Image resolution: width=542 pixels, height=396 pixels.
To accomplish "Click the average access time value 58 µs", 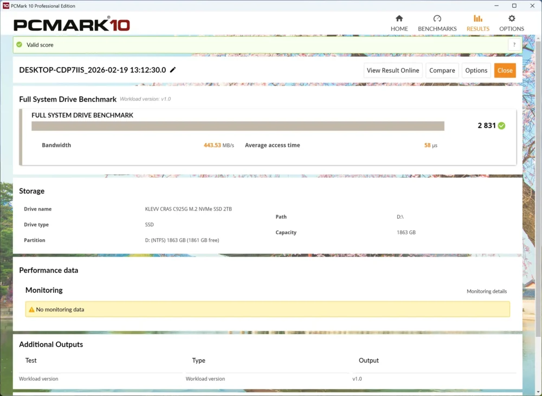I will click(x=431, y=145).
